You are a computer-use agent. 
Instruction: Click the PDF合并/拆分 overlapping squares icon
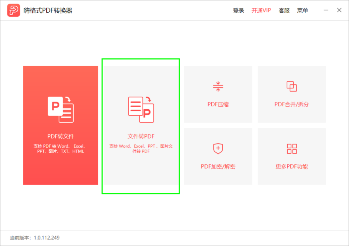tap(292, 86)
